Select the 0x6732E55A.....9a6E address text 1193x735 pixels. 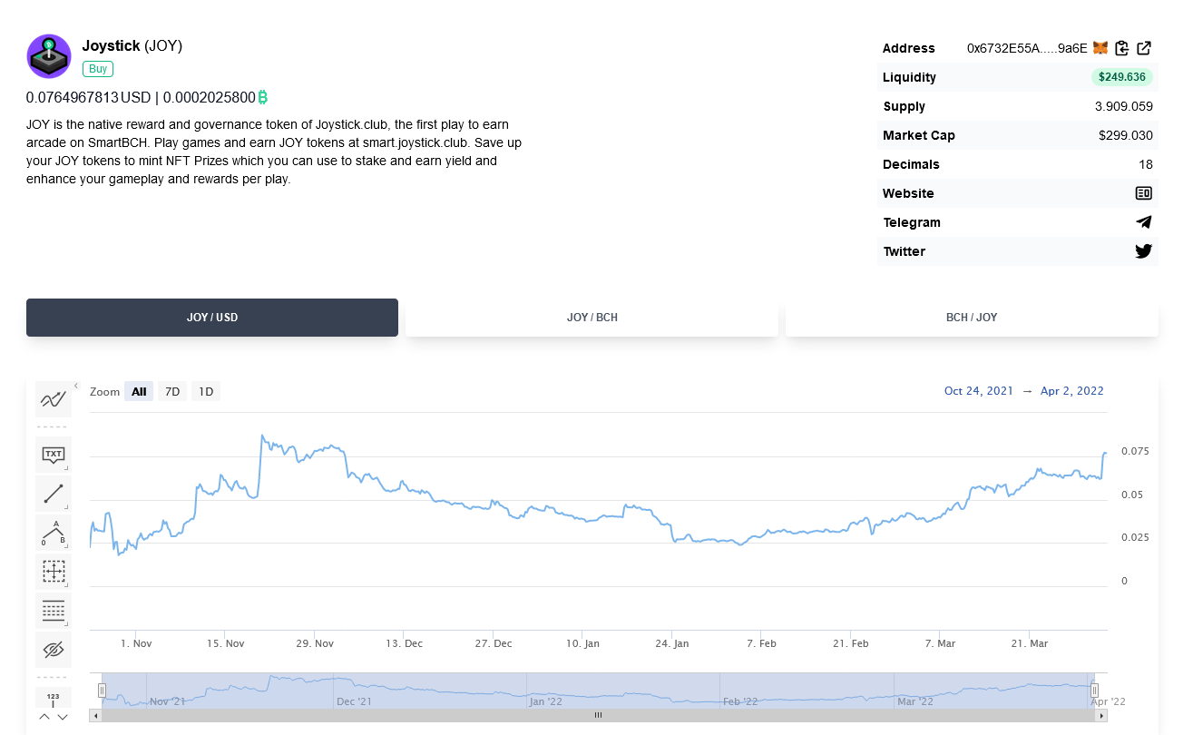[1027, 48]
